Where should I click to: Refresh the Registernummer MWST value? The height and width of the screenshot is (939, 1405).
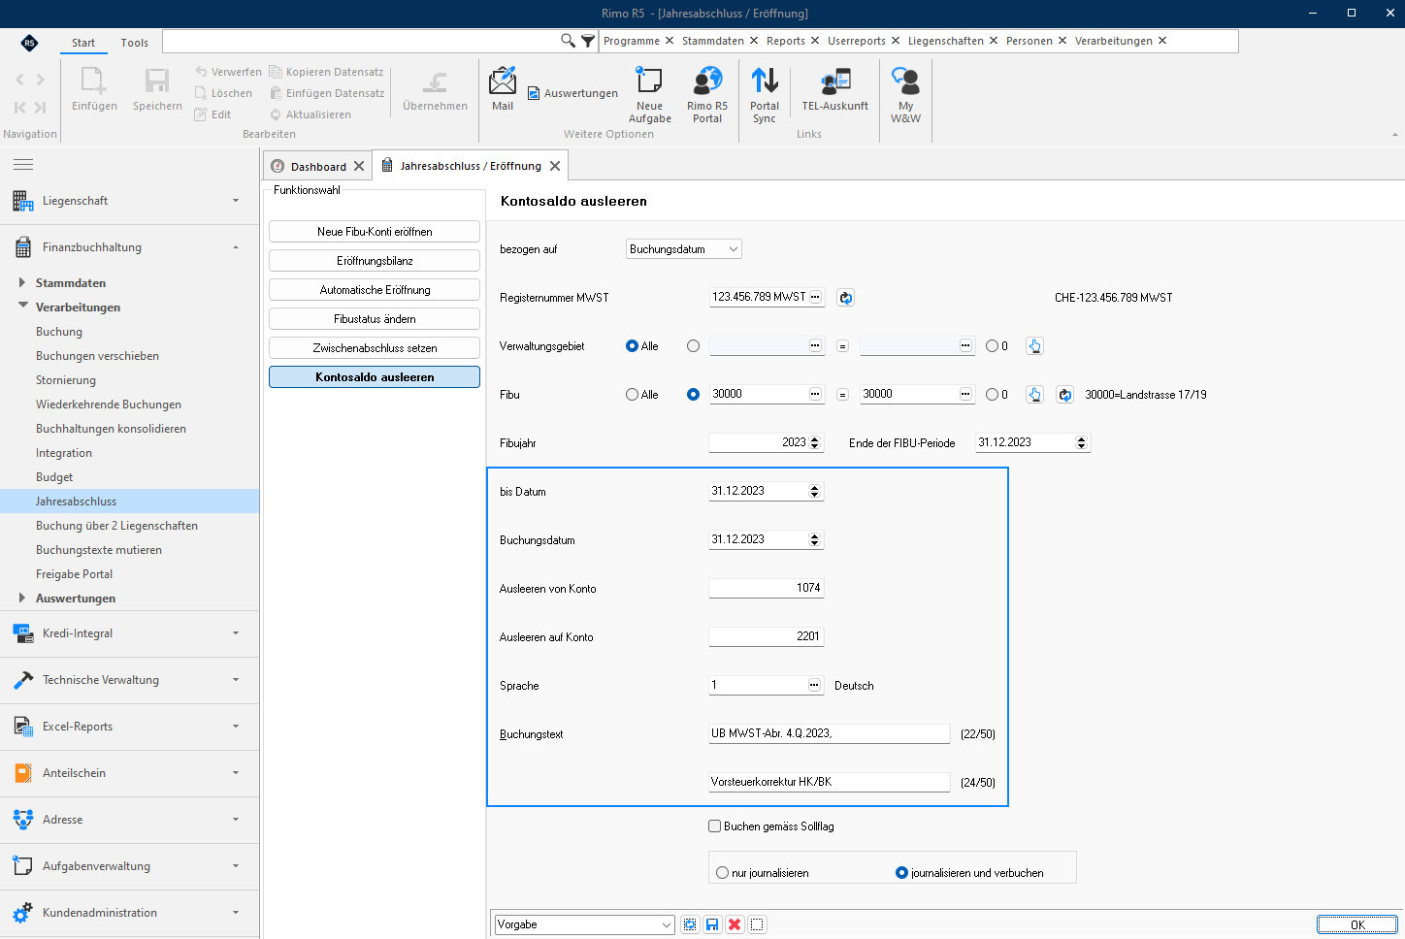click(846, 298)
